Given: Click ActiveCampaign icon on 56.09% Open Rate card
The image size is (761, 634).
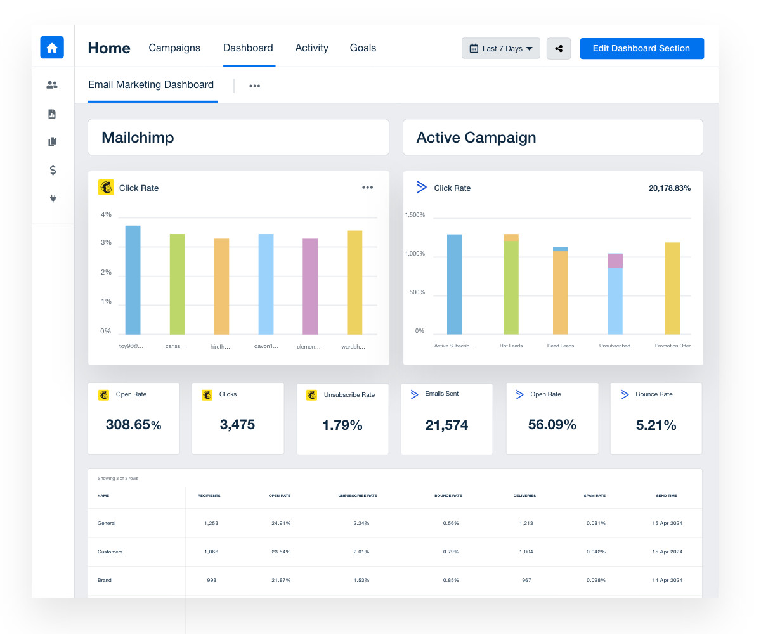Looking at the screenshot, I should [519, 394].
